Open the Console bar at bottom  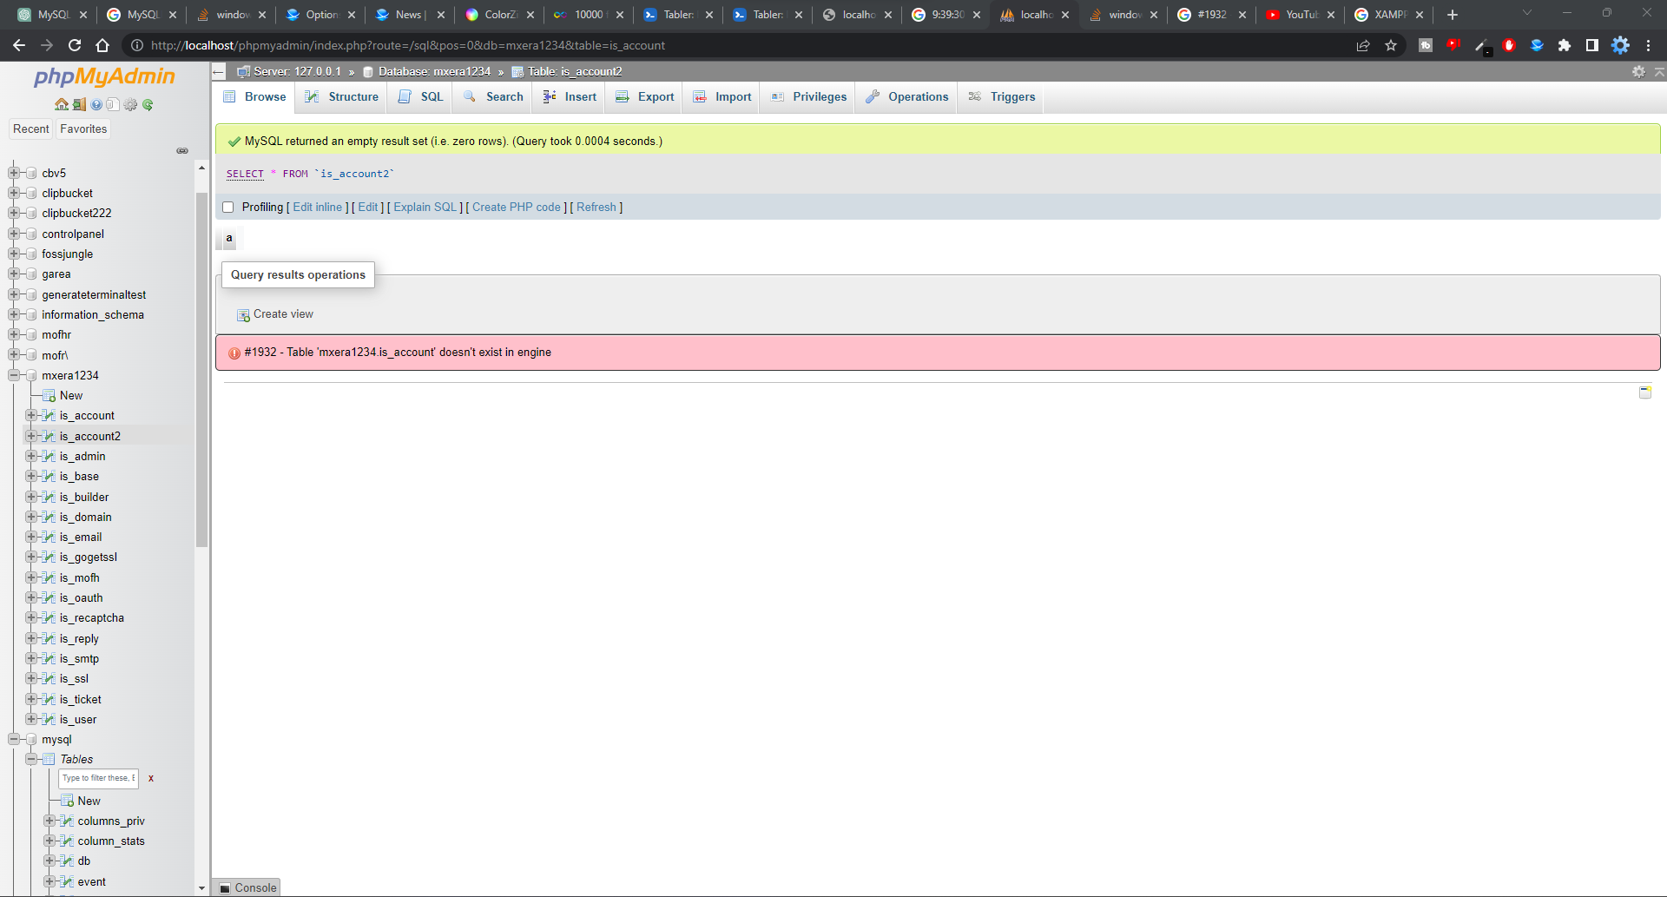pyautogui.click(x=247, y=887)
